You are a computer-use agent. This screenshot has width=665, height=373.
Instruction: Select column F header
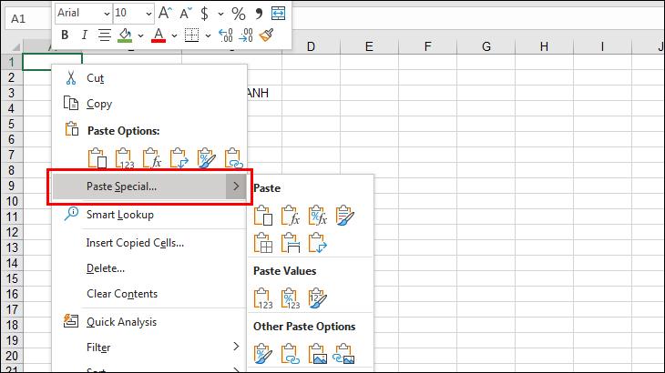[428, 46]
